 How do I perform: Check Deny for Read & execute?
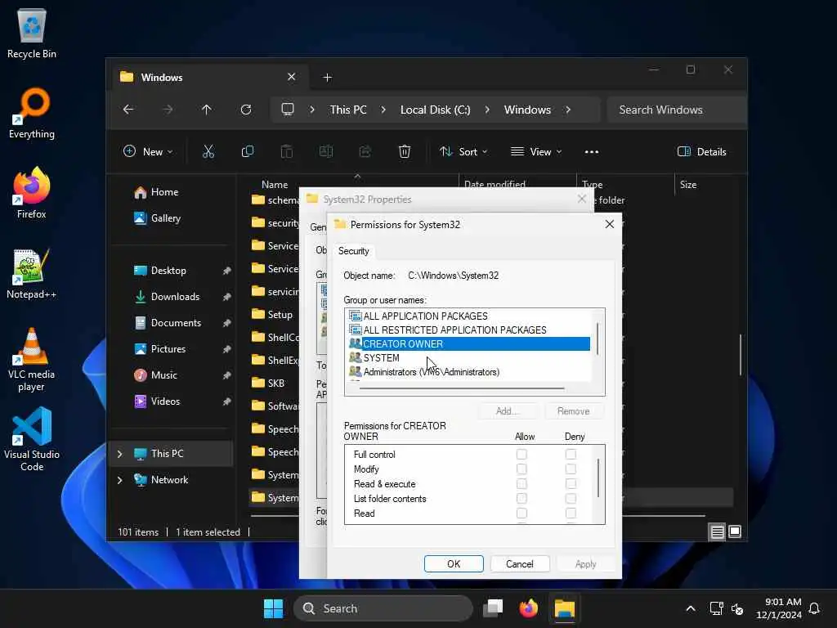pyautogui.click(x=571, y=484)
